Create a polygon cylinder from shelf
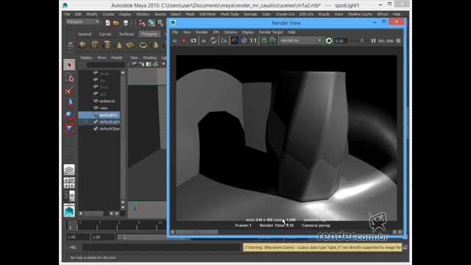This screenshot has height=265, width=471. (x=107, y=45)
